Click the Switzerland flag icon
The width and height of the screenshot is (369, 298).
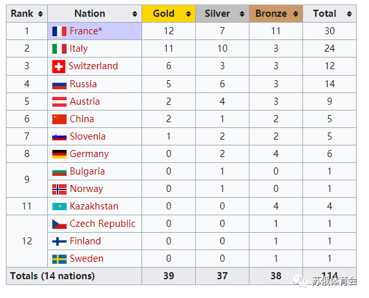(x=59, y=67)
